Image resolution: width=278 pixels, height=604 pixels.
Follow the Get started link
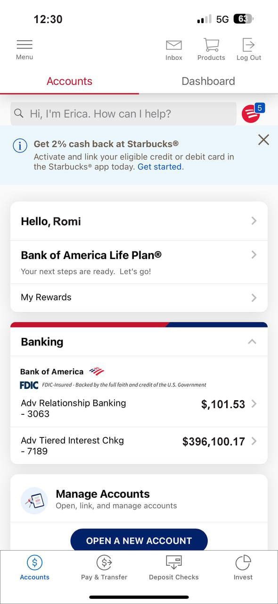click(160, 167)
